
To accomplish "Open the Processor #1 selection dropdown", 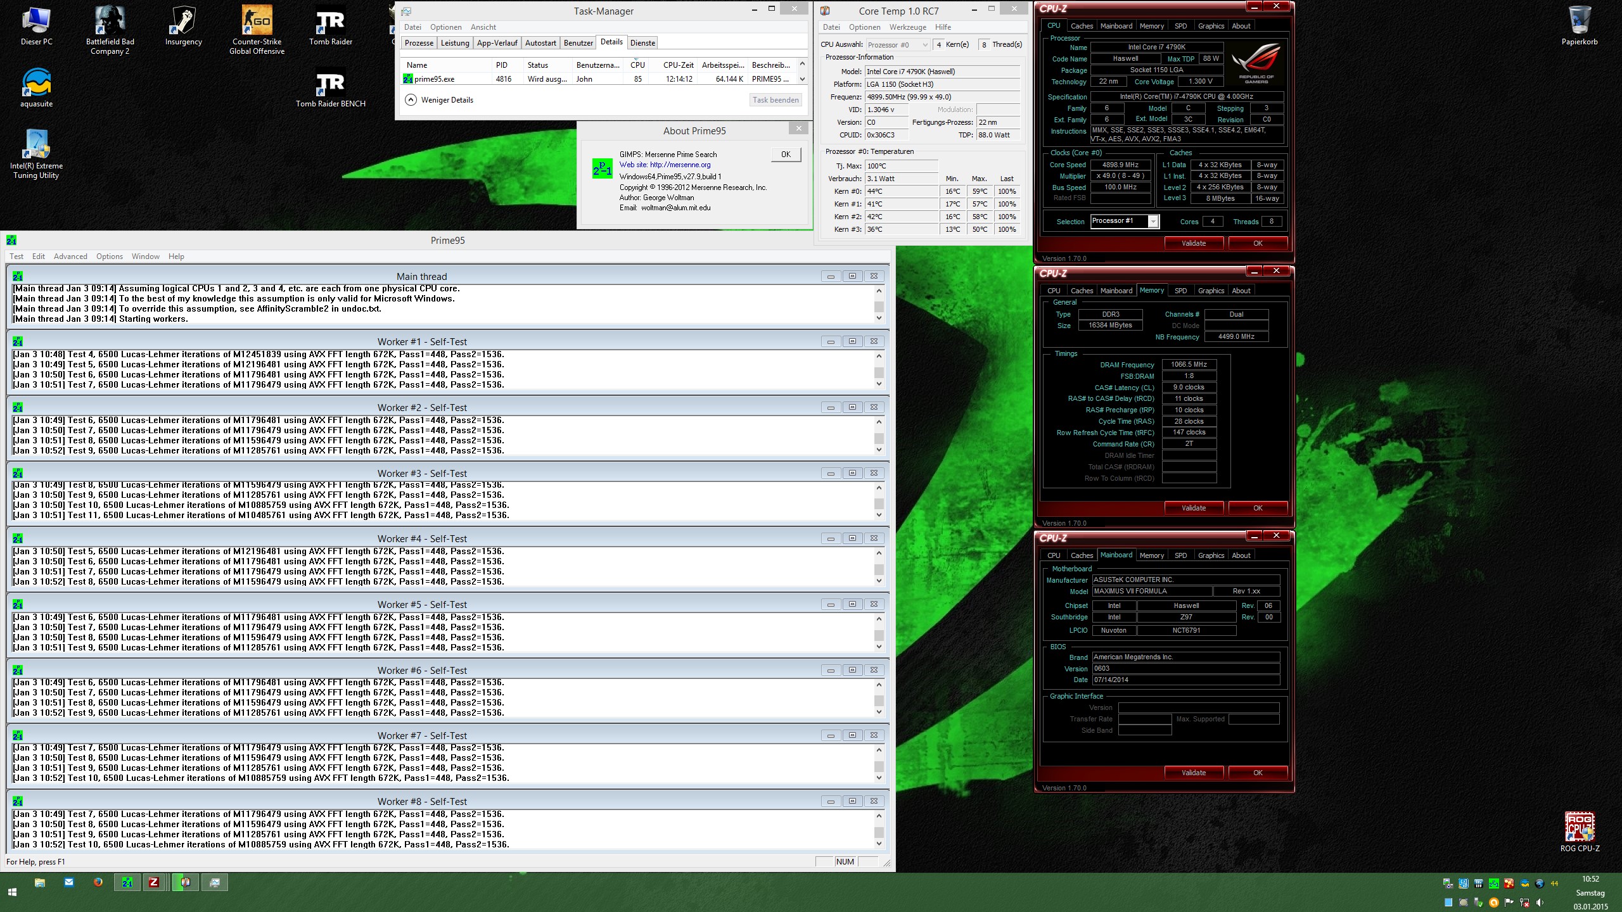I will click(x=1153, y=221).
